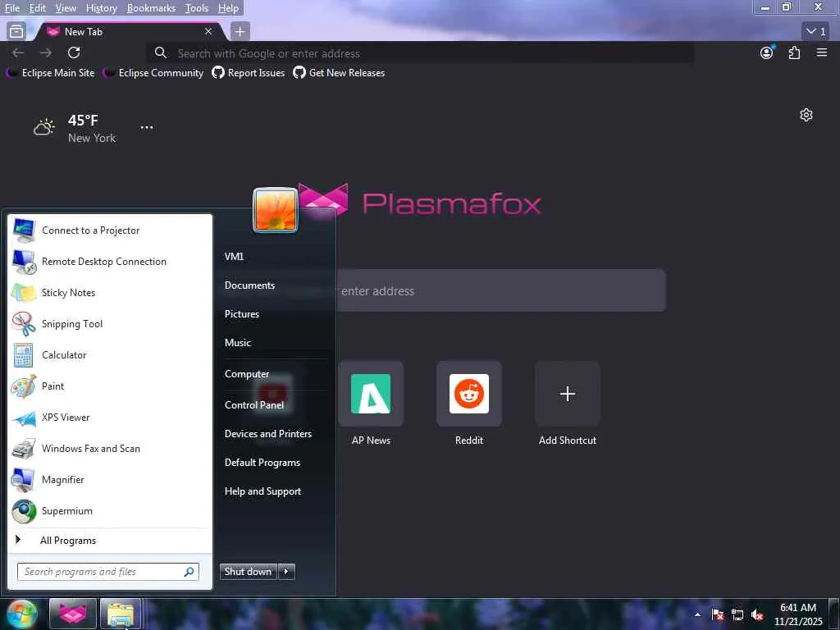Open Calculator from Start menu
This screenshot has width=840, height=630.
(x=110, y=354)
